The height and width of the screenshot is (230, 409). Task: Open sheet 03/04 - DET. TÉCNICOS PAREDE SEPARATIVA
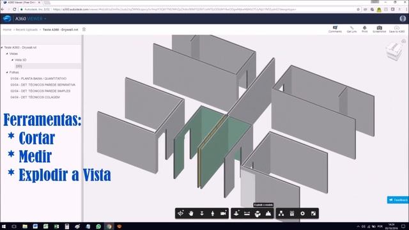click(43, 85)
